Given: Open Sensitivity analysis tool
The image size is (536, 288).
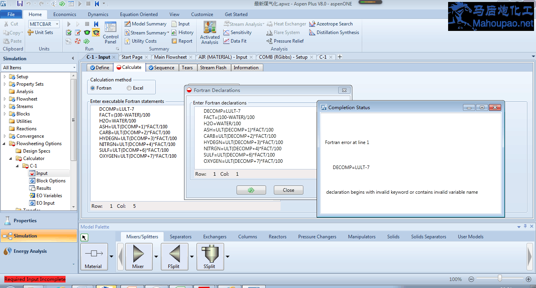Looking at the screenshot, I should tap(237, 32).
